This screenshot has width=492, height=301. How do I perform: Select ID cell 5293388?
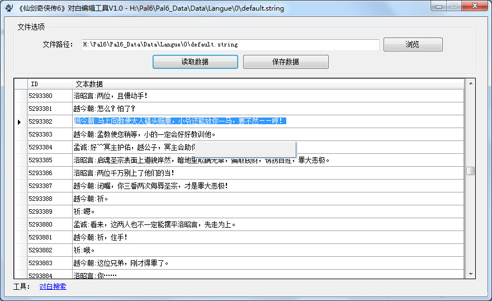50,199
